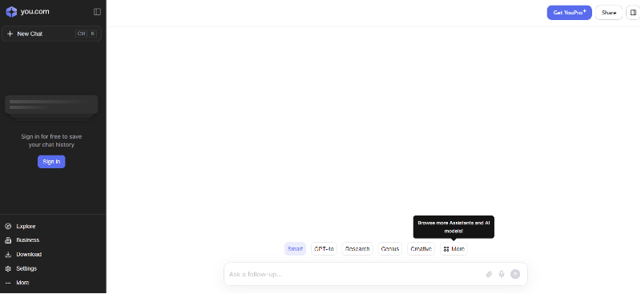Click the Download arrow icon

tap(8, 254)
